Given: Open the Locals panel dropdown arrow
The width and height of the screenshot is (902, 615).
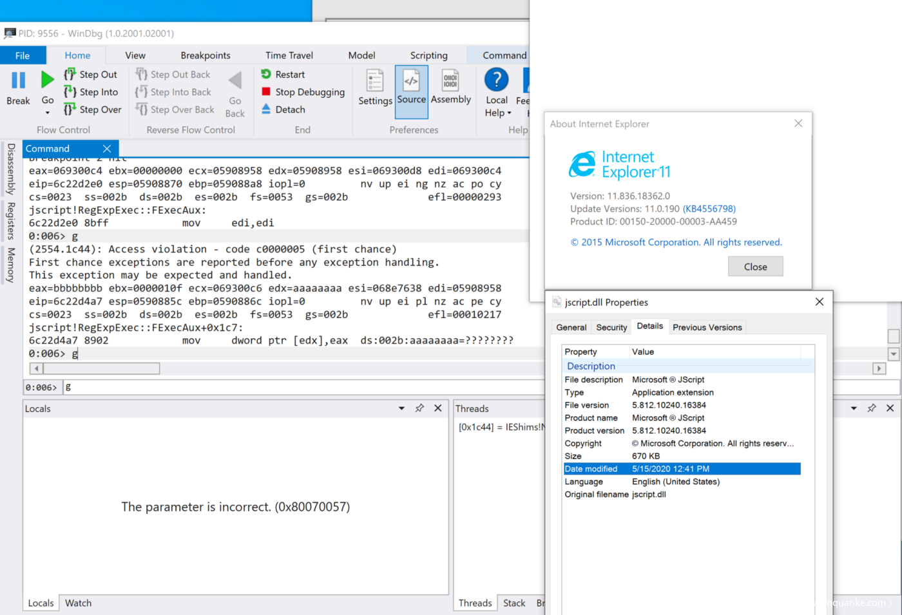Looking at the screenshot, I should pyautogui.click(x=401, y=408).
